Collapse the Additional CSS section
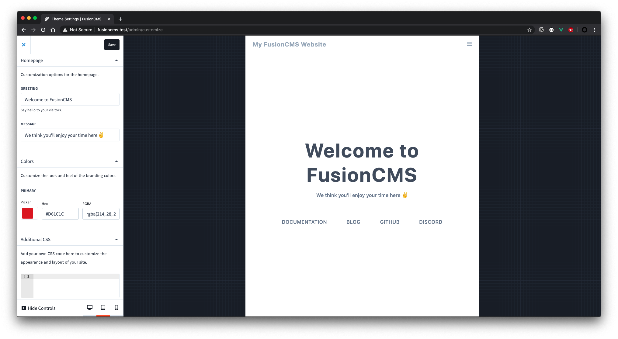The width and height of the screenshot is (618, 339). (117, 239)
